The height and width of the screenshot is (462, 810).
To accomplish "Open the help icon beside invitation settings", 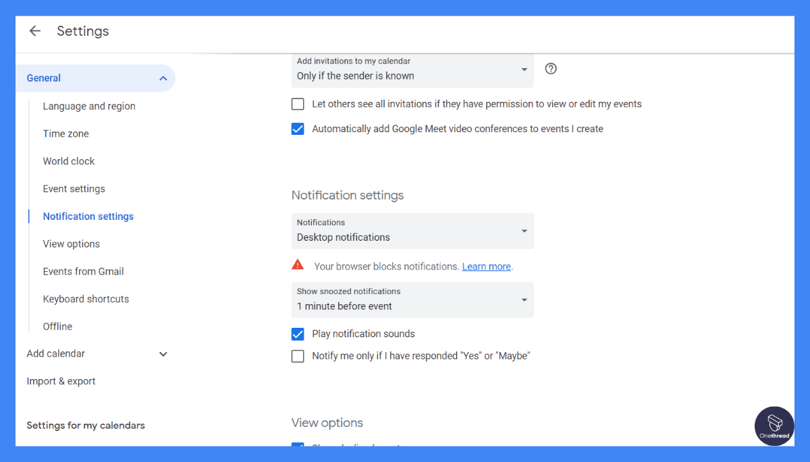I will (550, 69).
